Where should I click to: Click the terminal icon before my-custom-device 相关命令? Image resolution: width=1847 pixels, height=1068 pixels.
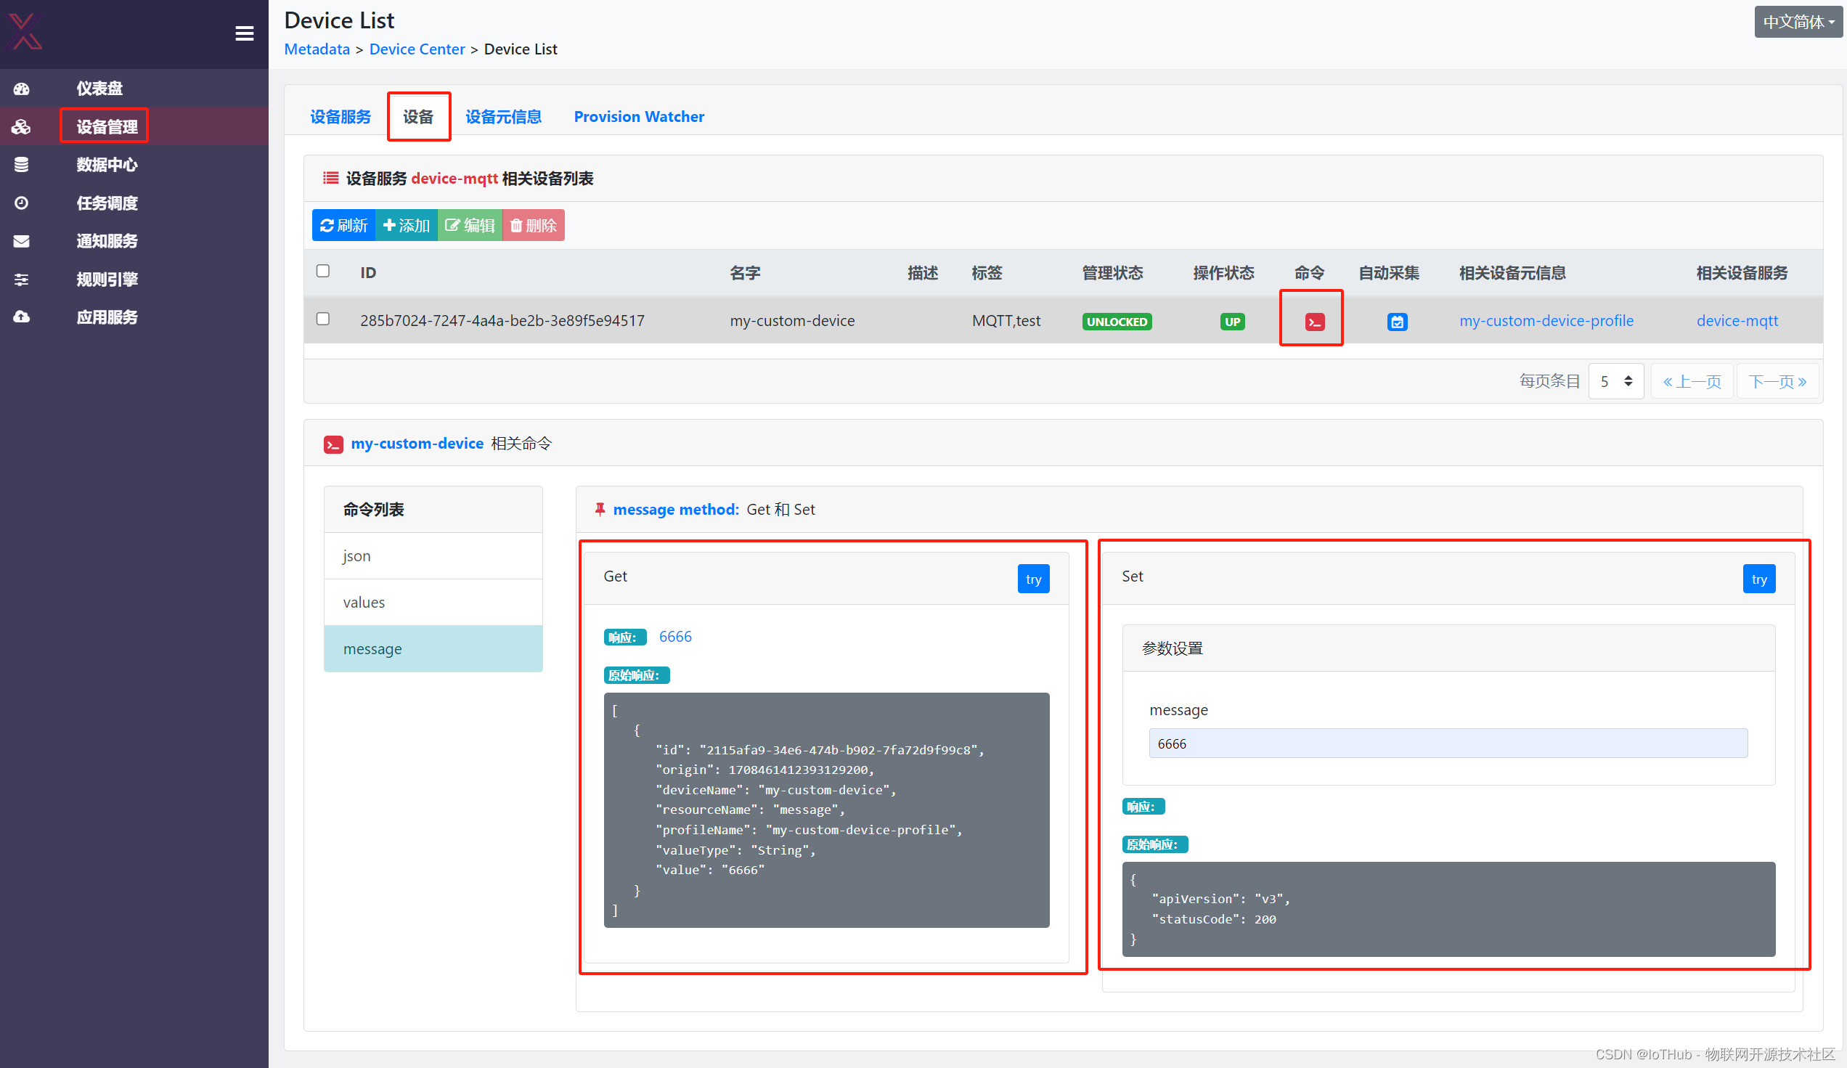point(333,444)
